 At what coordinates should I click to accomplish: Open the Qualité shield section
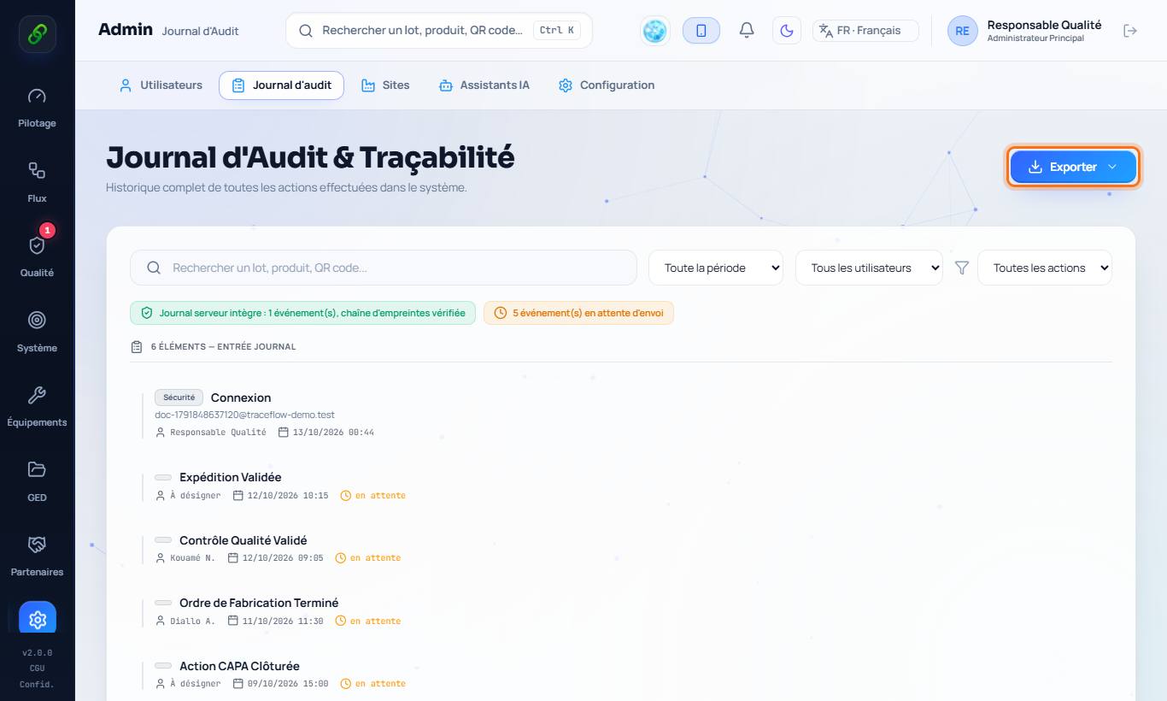click(37, 257)
